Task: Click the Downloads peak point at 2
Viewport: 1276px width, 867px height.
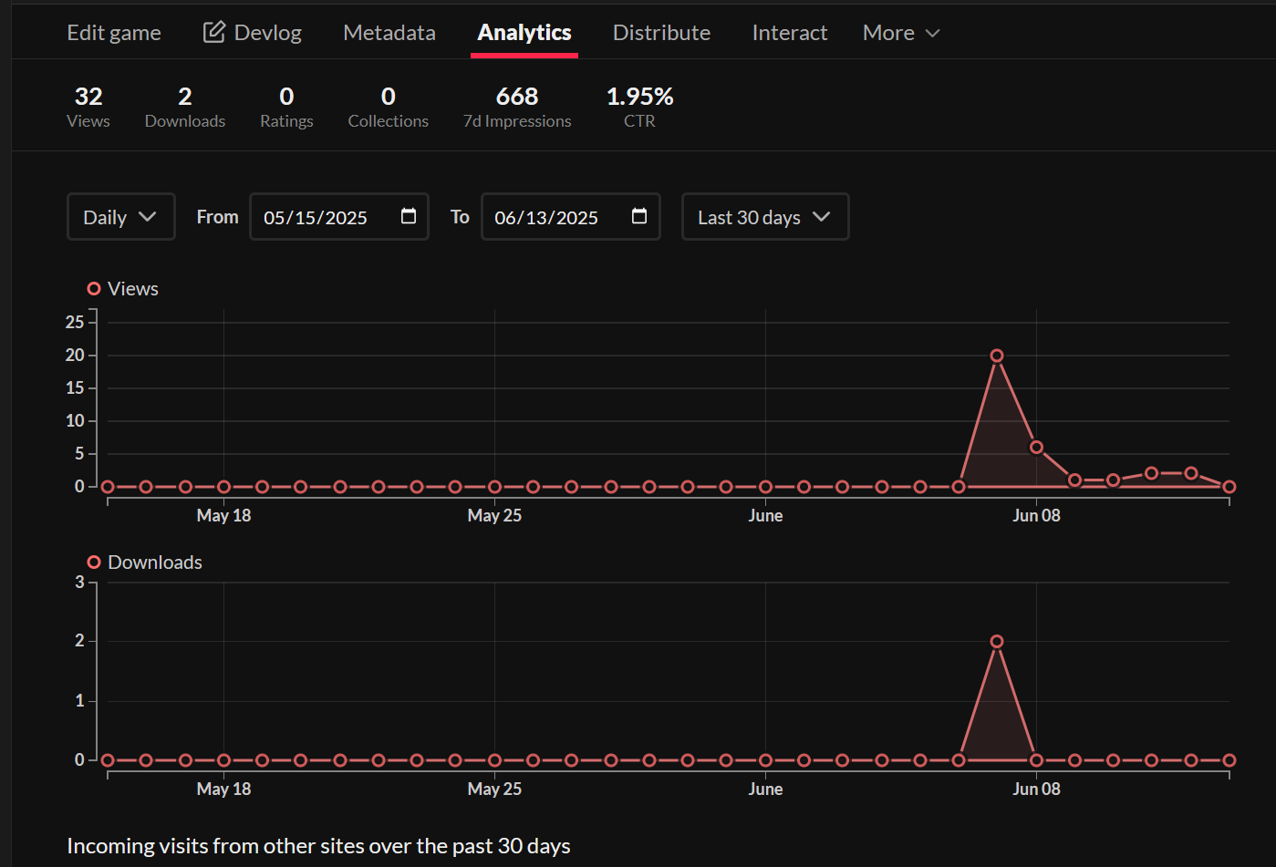Action: pyautogui.click(x=997, y=642)
